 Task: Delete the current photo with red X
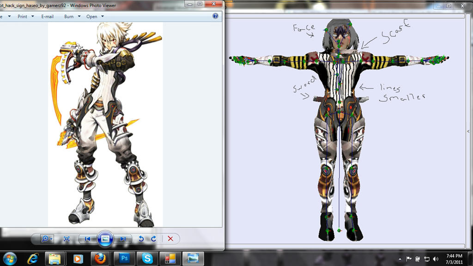coord(170,239)
